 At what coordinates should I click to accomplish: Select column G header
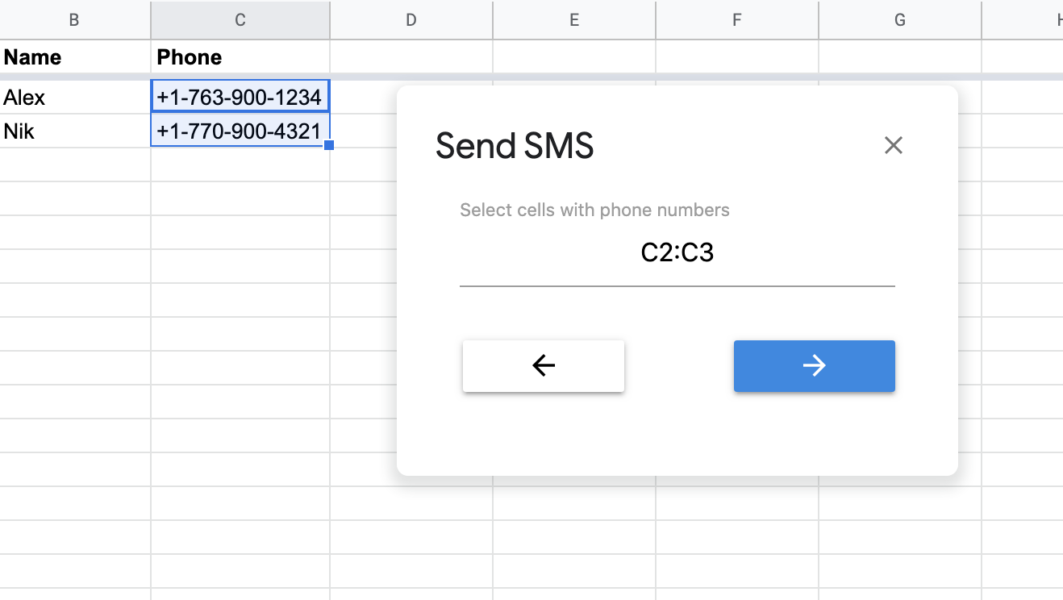[899, 19]
